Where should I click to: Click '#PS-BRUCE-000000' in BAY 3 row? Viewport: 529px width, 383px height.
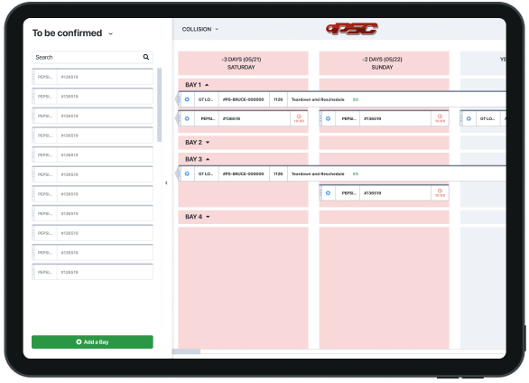point(243,173)
